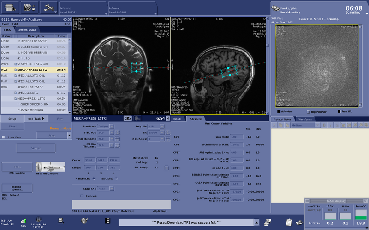Click the checkmark globe status icon
This screenshot has height=230, width=369.
(x=84, y=220)
